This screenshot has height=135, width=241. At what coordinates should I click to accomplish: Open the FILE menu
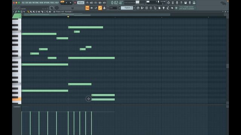[x=23, y=3]
